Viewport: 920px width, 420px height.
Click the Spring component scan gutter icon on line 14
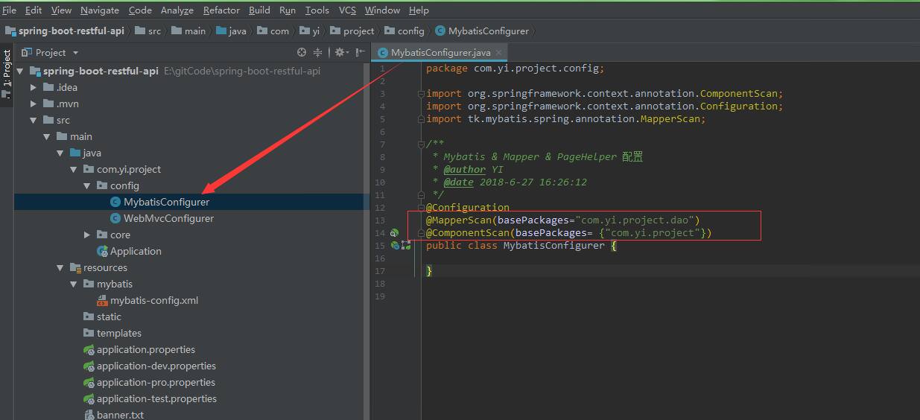tap(395, 233)
